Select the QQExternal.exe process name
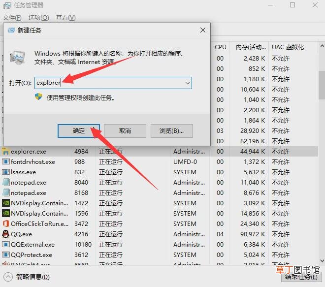 [32, 245]
